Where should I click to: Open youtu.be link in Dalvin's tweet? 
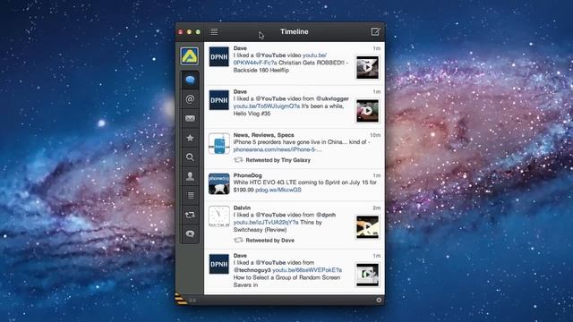tap(266, 223)
